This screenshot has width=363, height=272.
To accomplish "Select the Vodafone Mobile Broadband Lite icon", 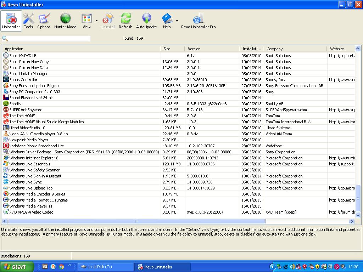I will click(x=6, y=146).
